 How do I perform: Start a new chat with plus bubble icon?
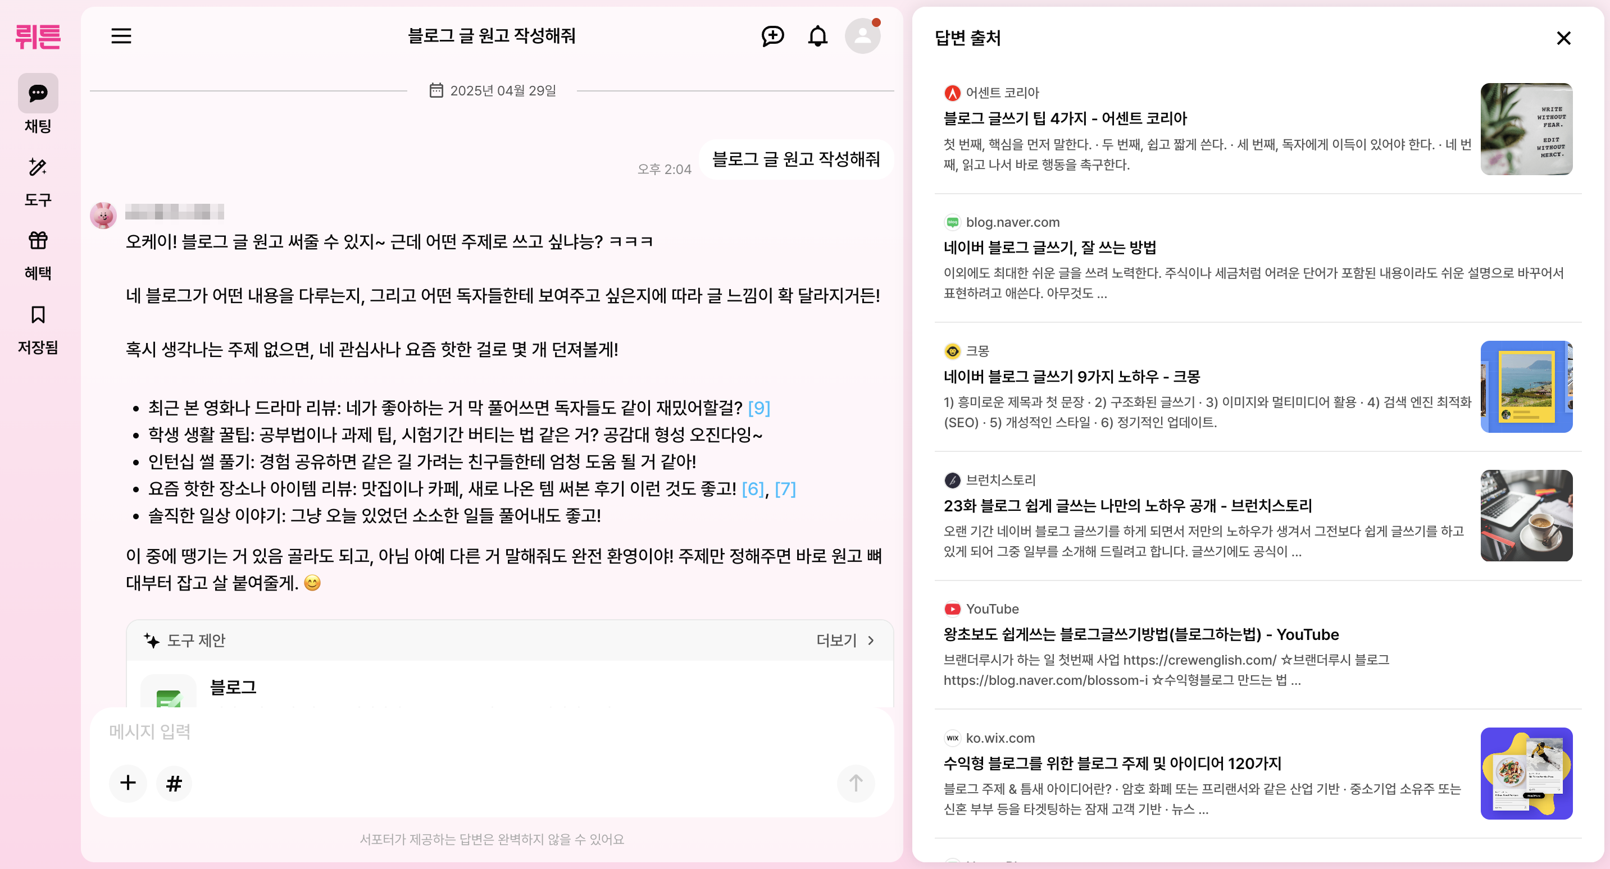pos(772,35)
